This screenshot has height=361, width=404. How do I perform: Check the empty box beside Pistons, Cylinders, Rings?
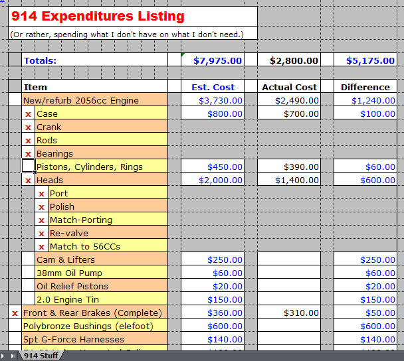(x=29, y=166)
